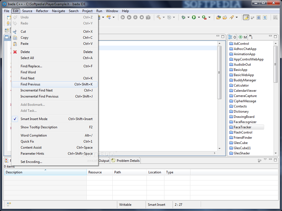Click the Problems view filter icon
The height and width of the screenshot is (211, 282).
(x=259, y=160)
